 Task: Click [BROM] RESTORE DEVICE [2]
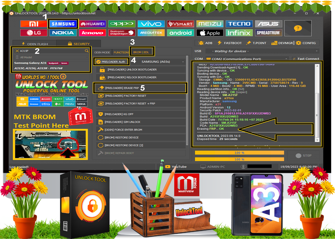coord(141,145)
